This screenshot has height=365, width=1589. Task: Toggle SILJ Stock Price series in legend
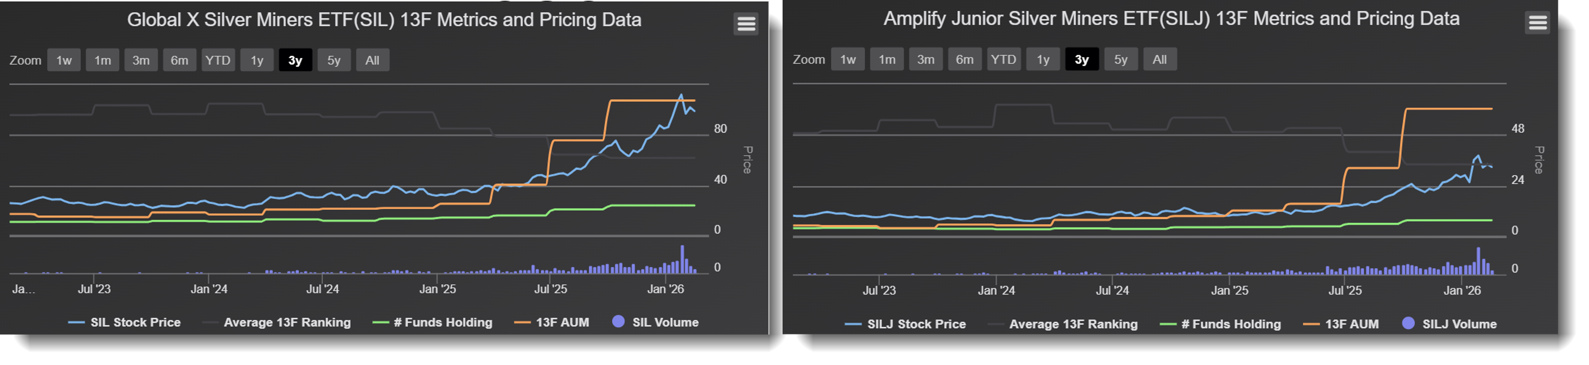pos(905,324)
